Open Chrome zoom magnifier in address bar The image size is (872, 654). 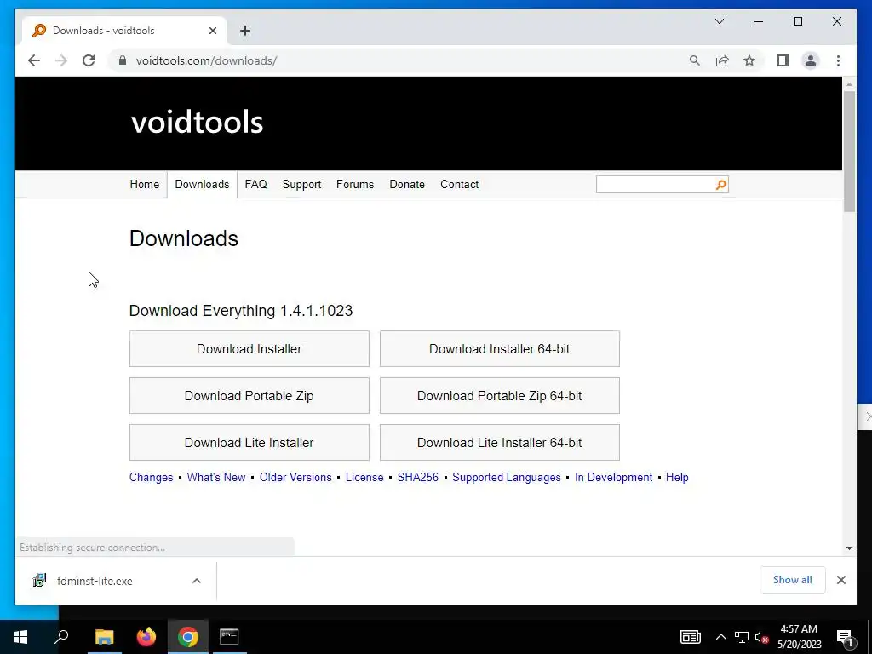coord(695,60)
